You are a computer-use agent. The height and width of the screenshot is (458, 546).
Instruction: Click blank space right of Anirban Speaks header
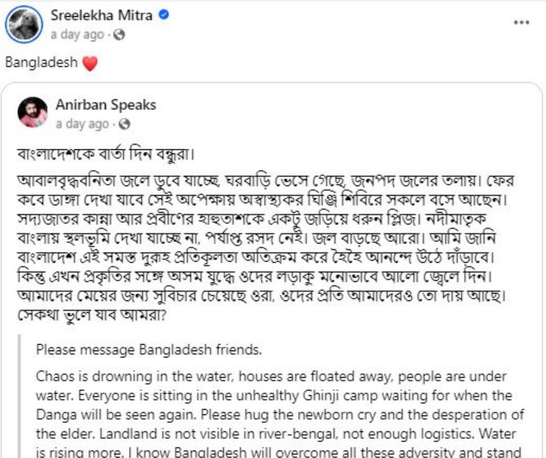pyautogui.click(x=349, y=113)
